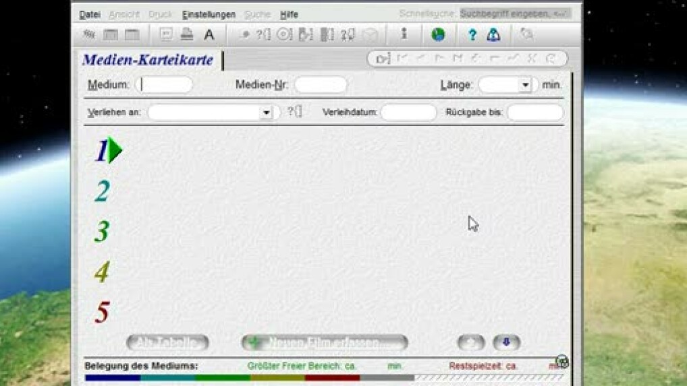Click the blue warning triangle toolbar icon

[x=493, y=35]
